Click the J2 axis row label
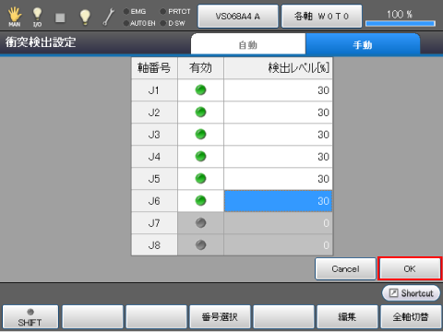This screenshot has width=443, height=332. (x=154, y=113)
